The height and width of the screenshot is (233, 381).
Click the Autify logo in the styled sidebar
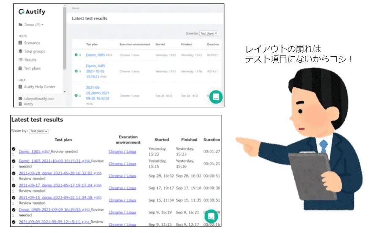point(32,12)
